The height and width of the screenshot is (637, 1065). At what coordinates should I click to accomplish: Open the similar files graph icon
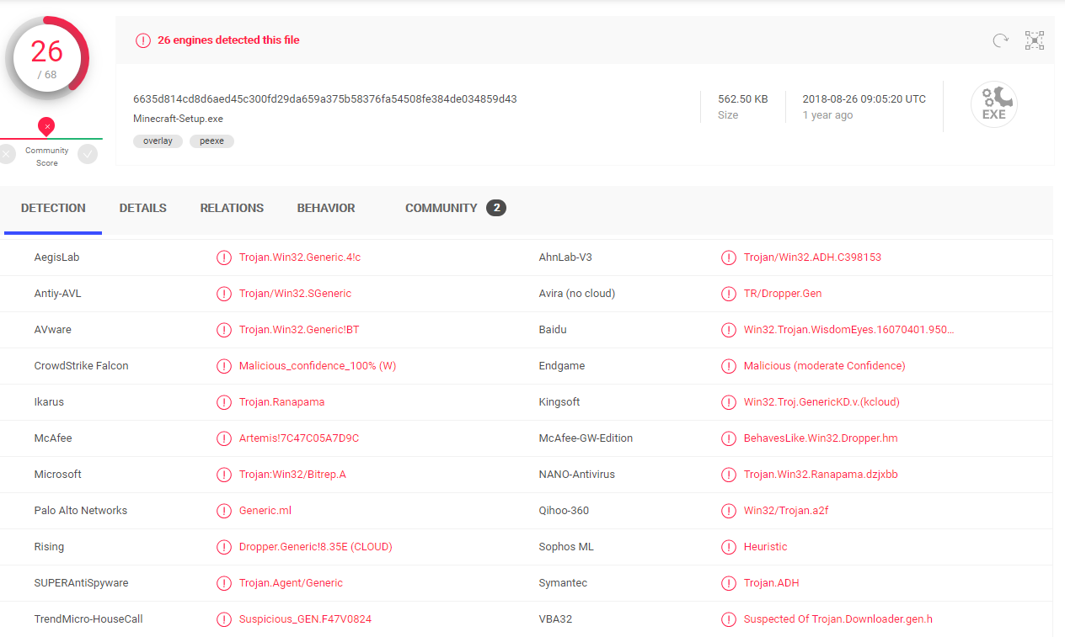click(1034, 40)
